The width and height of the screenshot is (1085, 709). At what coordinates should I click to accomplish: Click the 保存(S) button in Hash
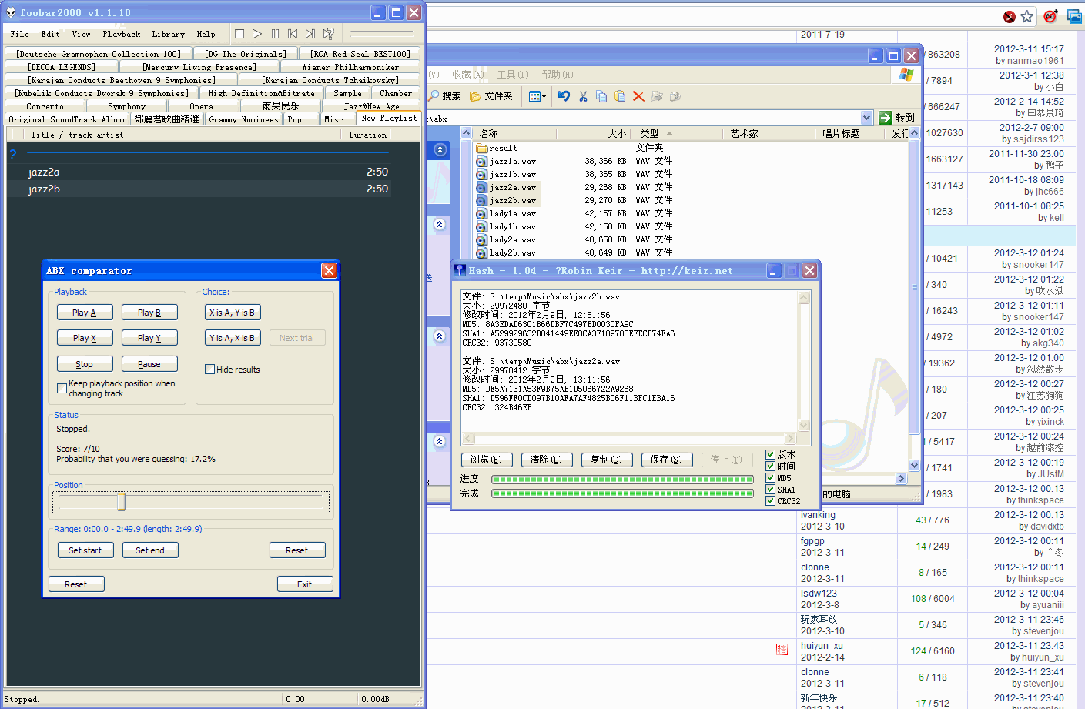tap(666, 460)
